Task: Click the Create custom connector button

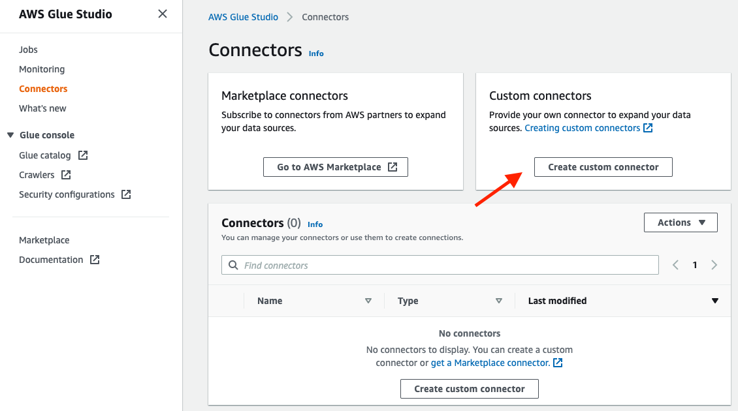Action: (x=603, y=166)
